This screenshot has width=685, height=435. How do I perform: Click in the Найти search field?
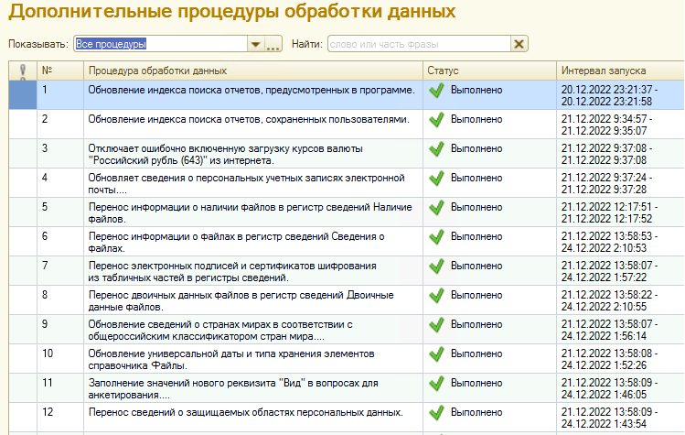pyautogui.click(x=417, y=44)
